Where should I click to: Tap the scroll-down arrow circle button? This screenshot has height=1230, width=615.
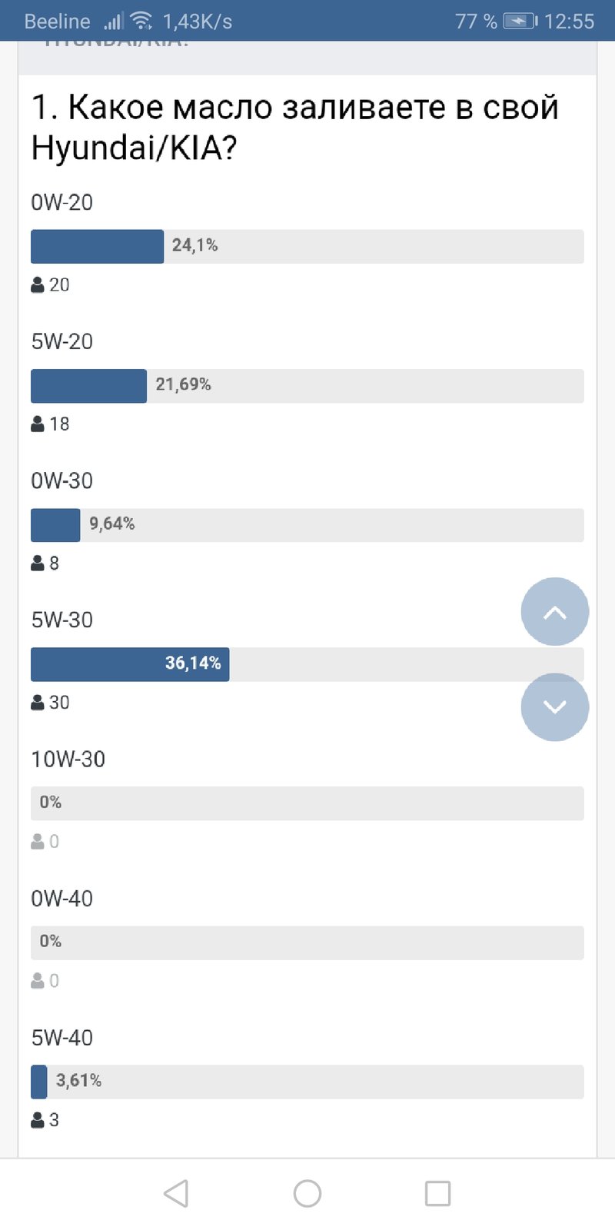[555, 707]
